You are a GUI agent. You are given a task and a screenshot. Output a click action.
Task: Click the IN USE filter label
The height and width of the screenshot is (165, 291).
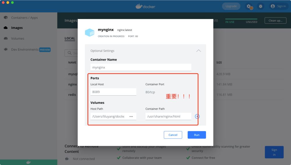point(230,22)
